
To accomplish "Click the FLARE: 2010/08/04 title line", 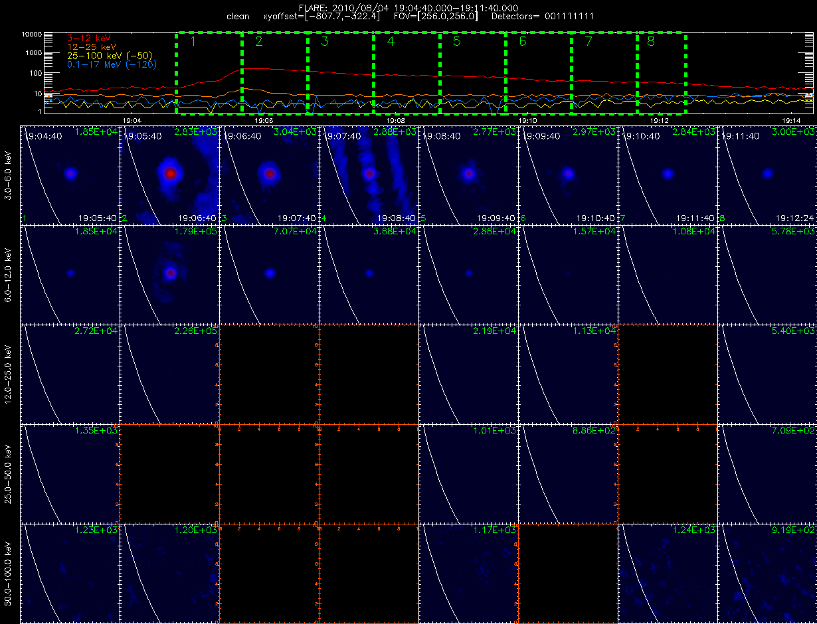I will pos(408,8).
